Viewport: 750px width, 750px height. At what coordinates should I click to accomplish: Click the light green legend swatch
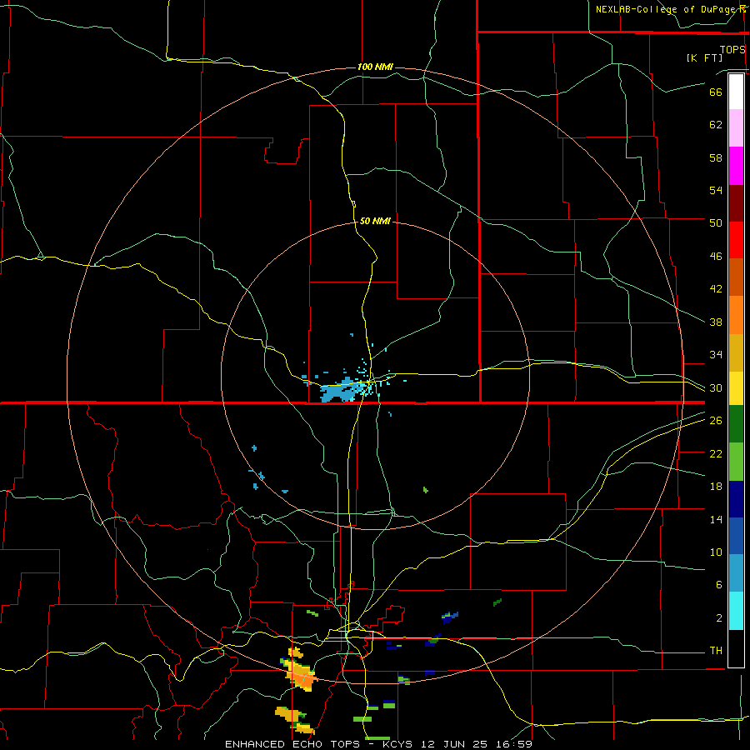point(736,462)
